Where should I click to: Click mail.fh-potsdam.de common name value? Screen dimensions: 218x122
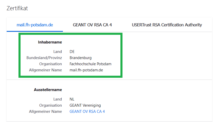[86, 70]
